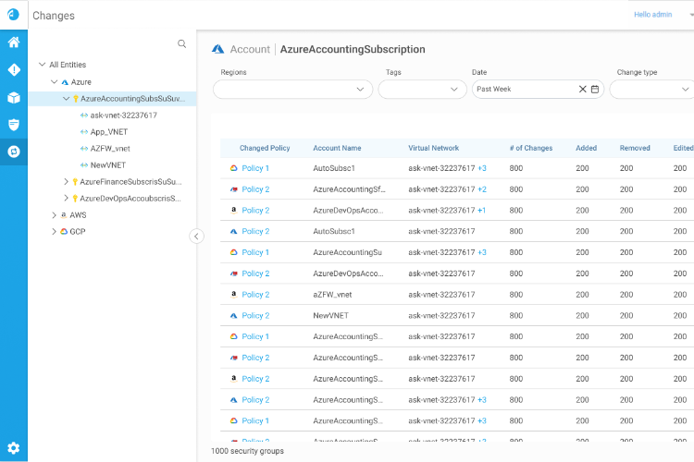Click the GCP icon in AutoSubsc1 Policy 1 row
The height and width of the screenshot is (462, 694).
[x=234, y=168]
